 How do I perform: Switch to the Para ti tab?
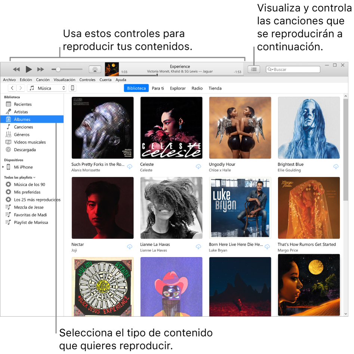(158, 88)
